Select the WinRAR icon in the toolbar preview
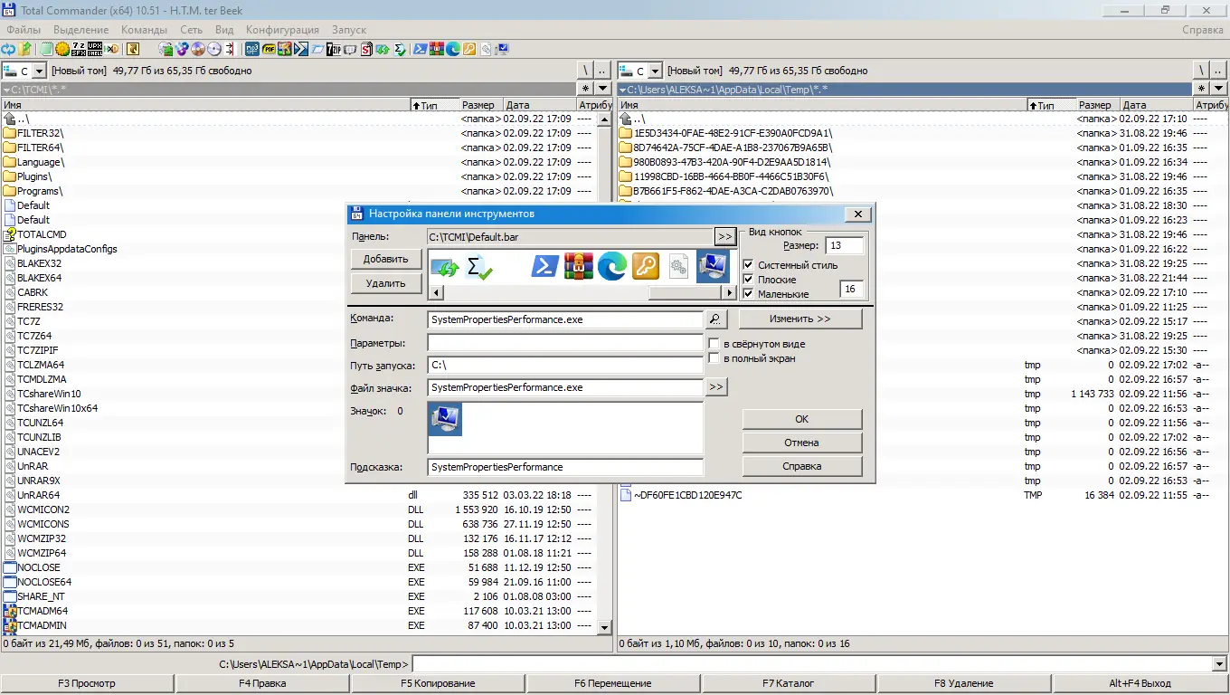The height and width of the screenshot is (695, 1230). [x=578, y=266]
